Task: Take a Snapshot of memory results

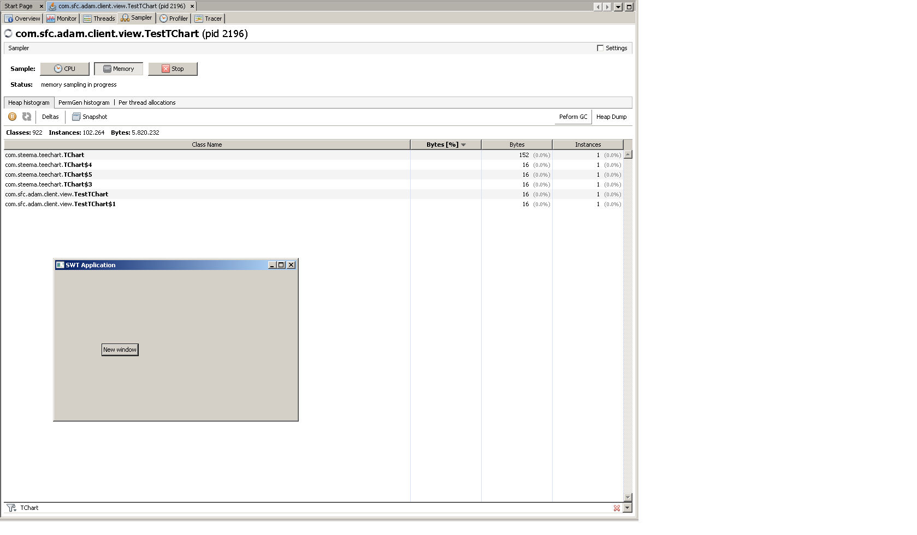Action: click(90, 117)
